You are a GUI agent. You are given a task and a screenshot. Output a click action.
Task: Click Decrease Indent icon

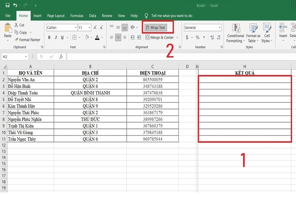[133, 37]
